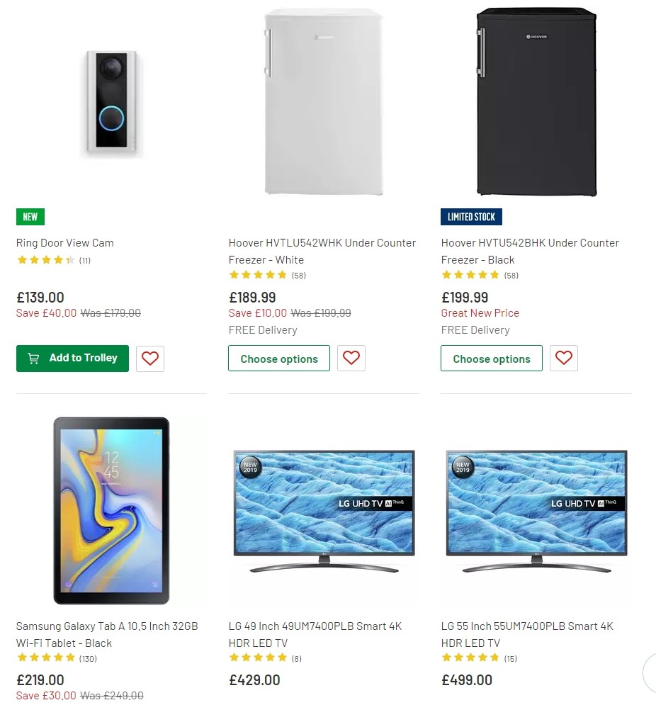
Task: Click the (58) review count for white freezer
Action: [x=298, y=276]
